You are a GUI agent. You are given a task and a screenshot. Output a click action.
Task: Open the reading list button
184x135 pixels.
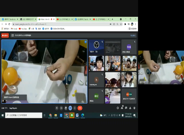tap(132, 29)
